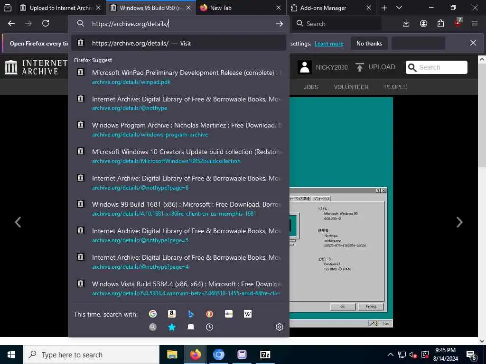Open the Windows 10 Creators Update build collection suggestion

[178, 156]
